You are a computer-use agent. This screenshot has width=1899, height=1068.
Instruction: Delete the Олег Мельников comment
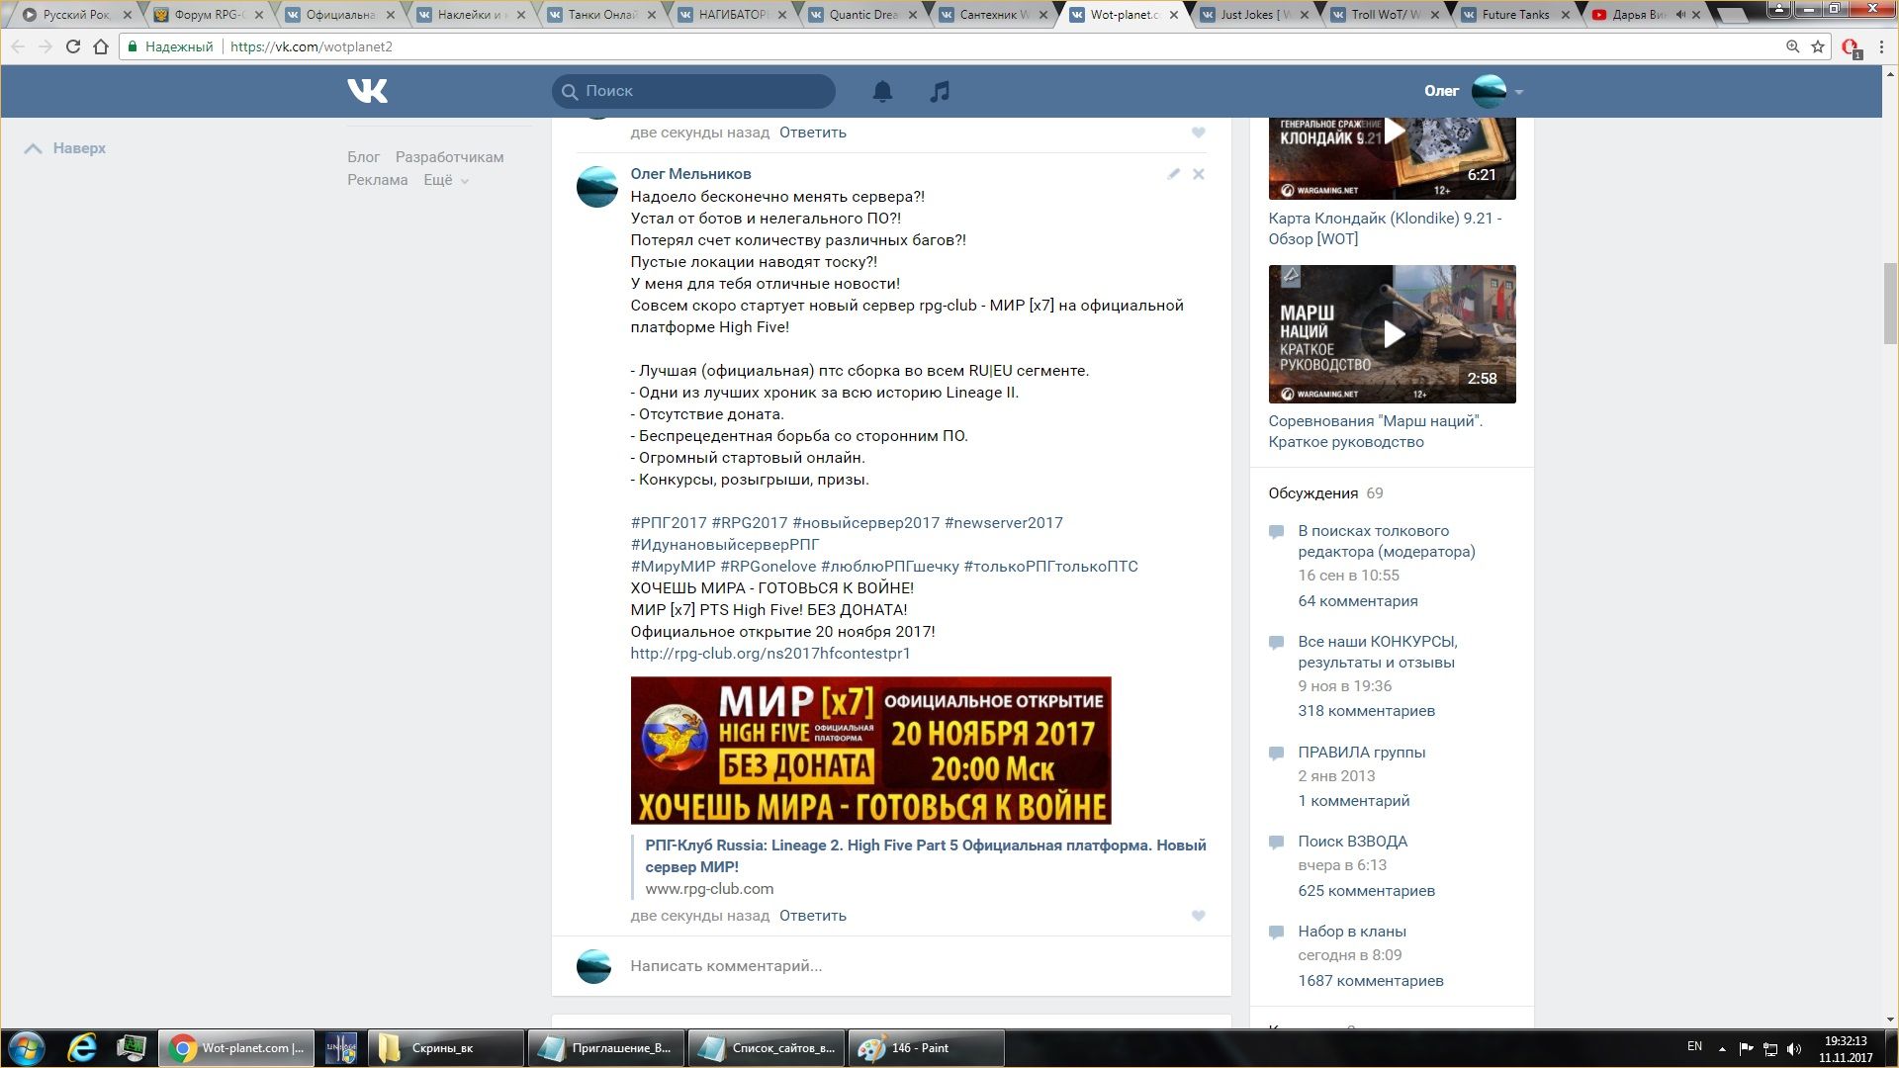1198,174
